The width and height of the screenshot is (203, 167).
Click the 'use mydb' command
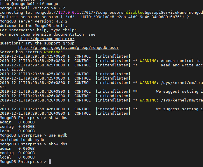click(x=58, y=135)
